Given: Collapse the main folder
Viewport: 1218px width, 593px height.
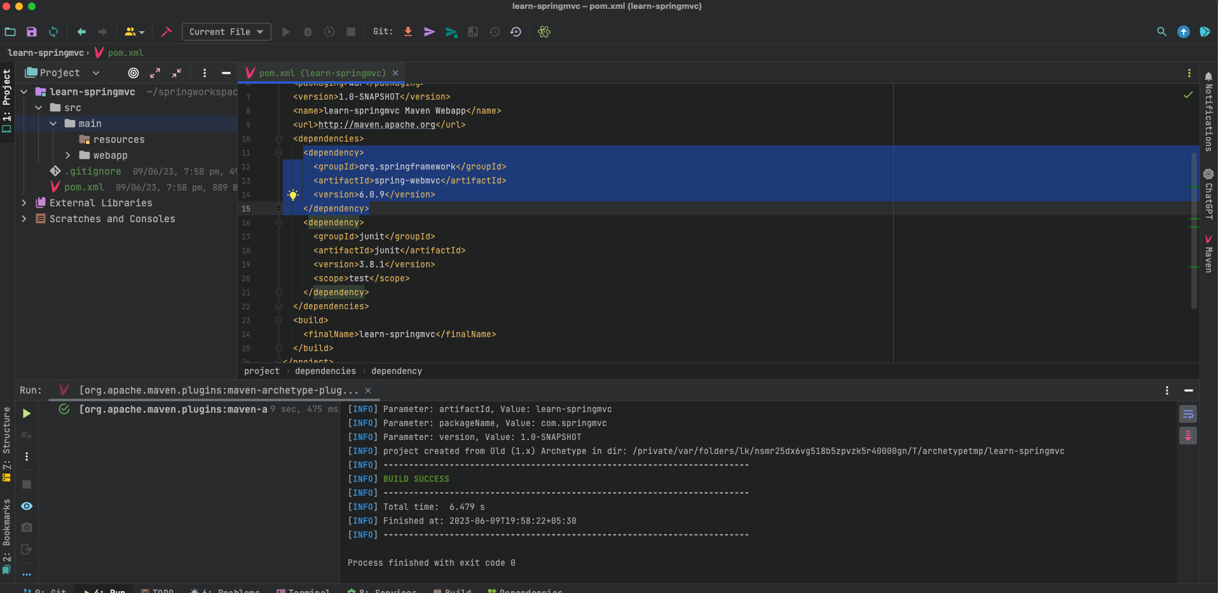Looking at the screenshot, I should (x=53, y=124).
